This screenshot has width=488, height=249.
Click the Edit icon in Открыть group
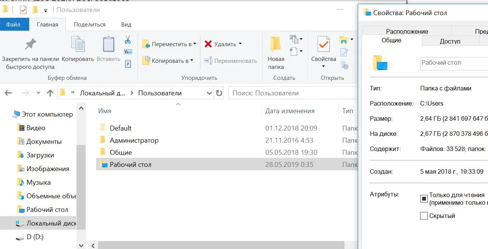344,52
